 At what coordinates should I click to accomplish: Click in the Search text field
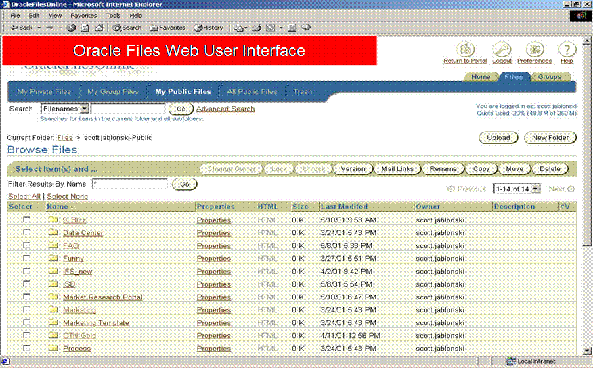pos(128,109)
